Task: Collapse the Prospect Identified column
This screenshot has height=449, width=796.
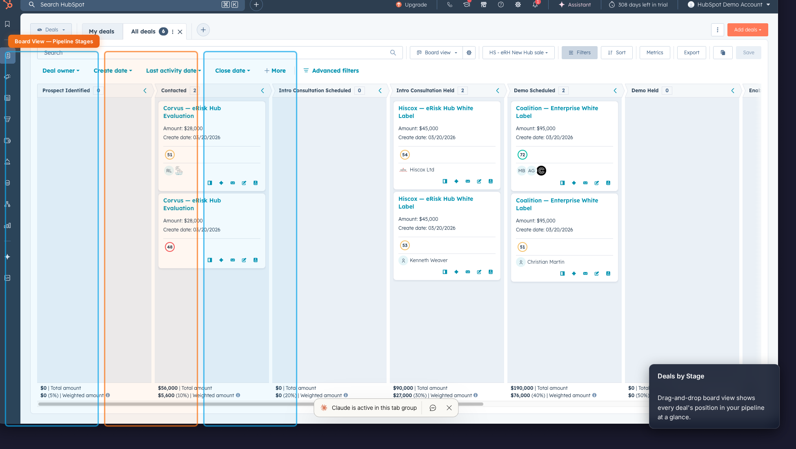Action: click(x=145, y=91)
